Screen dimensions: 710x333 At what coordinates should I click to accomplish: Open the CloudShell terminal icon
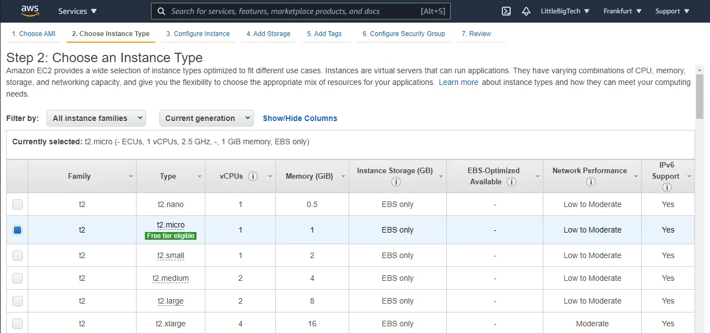[x=506, y=11]
